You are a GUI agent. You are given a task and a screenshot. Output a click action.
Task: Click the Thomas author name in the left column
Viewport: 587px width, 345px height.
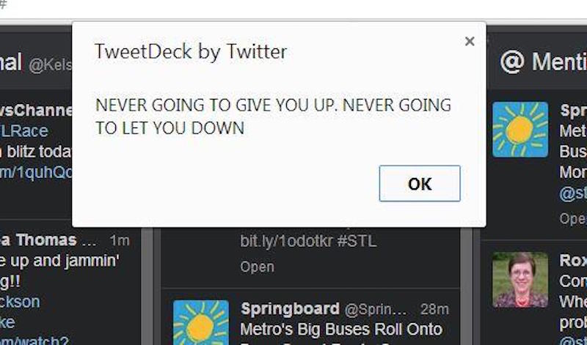(x=44, y=240)
